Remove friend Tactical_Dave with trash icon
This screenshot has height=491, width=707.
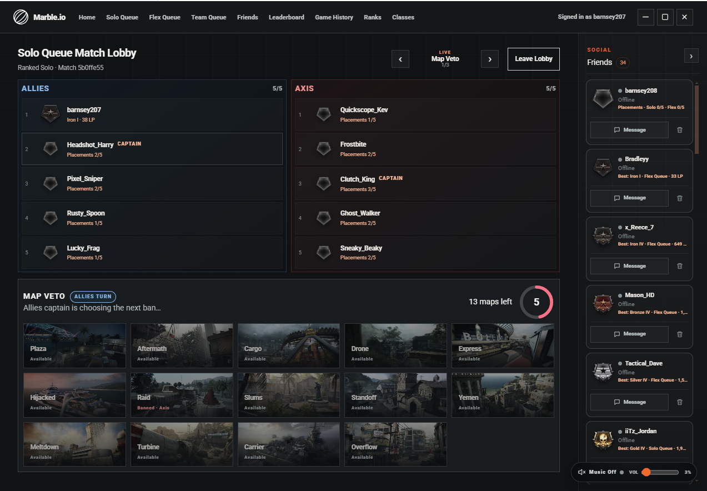click(x=680, y=402)
